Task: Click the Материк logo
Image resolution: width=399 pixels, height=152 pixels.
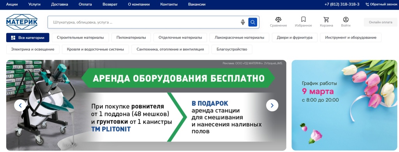Action: 22,22
